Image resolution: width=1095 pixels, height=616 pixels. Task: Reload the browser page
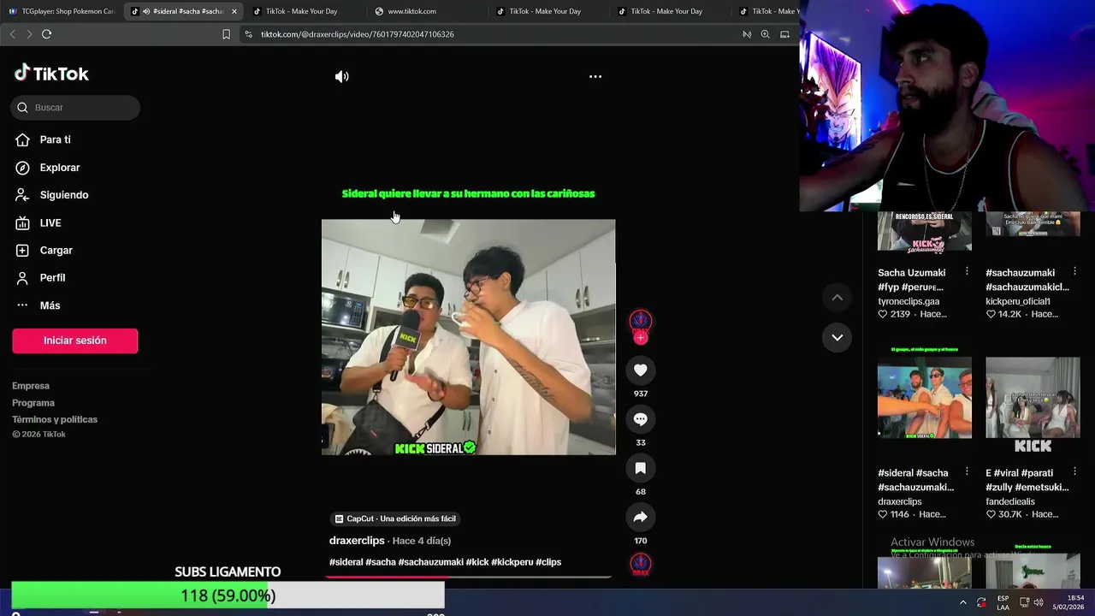point(46,34)
